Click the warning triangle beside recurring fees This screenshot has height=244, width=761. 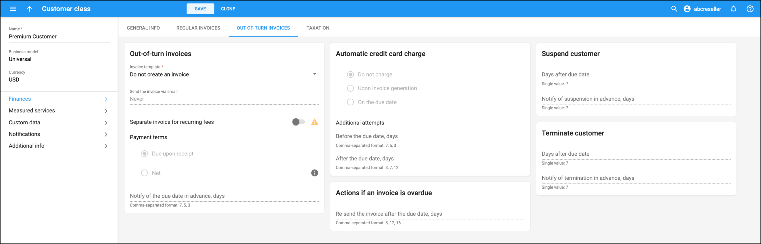pos(315,122)
